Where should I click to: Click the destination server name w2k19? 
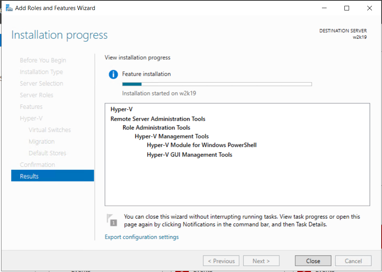(360, 37)
